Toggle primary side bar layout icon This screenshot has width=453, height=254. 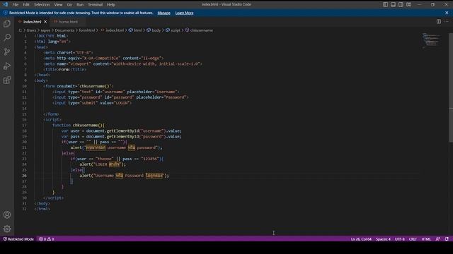385,4
